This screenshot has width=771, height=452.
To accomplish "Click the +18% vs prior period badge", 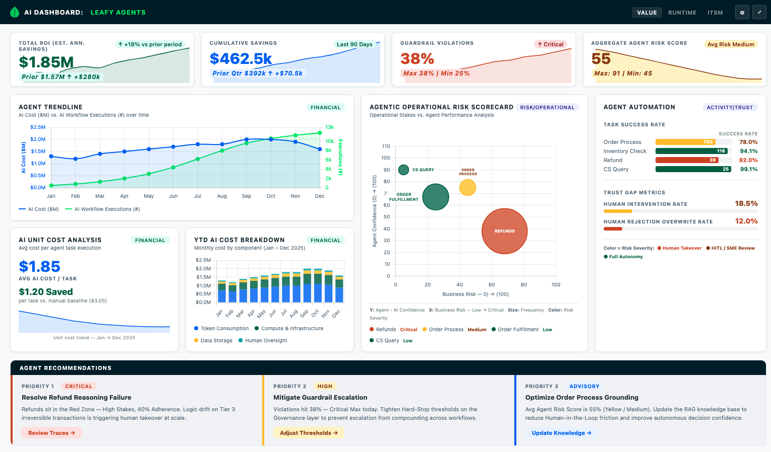I will (x=150, y=44).
